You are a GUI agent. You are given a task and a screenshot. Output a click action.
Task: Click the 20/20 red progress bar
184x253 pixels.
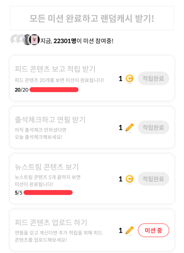(54, 90)
